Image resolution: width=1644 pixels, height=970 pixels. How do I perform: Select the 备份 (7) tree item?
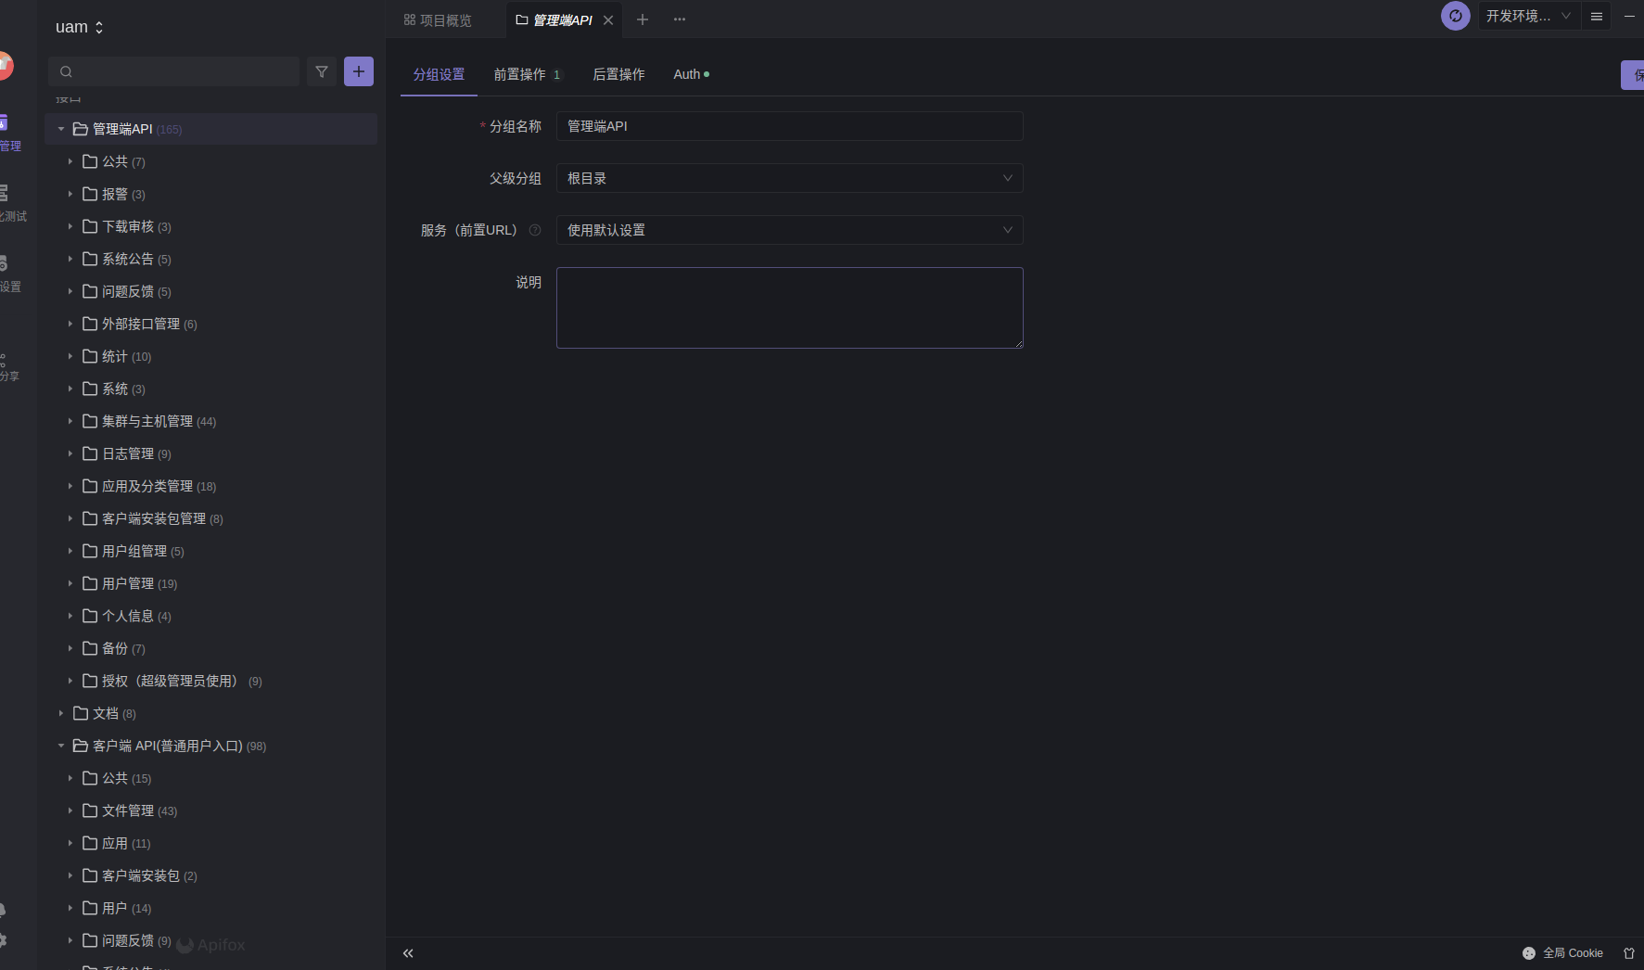coord(210,648)
